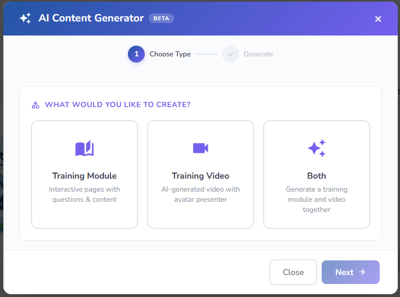Click the video camera Training Video icon

pos(201,148)
